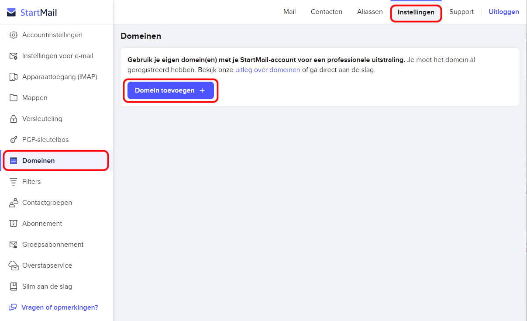This screenshot has width=527, height=321.
Task: Select the 'Slim aan de slag' sidebar text
Action: tap(47, 286)
